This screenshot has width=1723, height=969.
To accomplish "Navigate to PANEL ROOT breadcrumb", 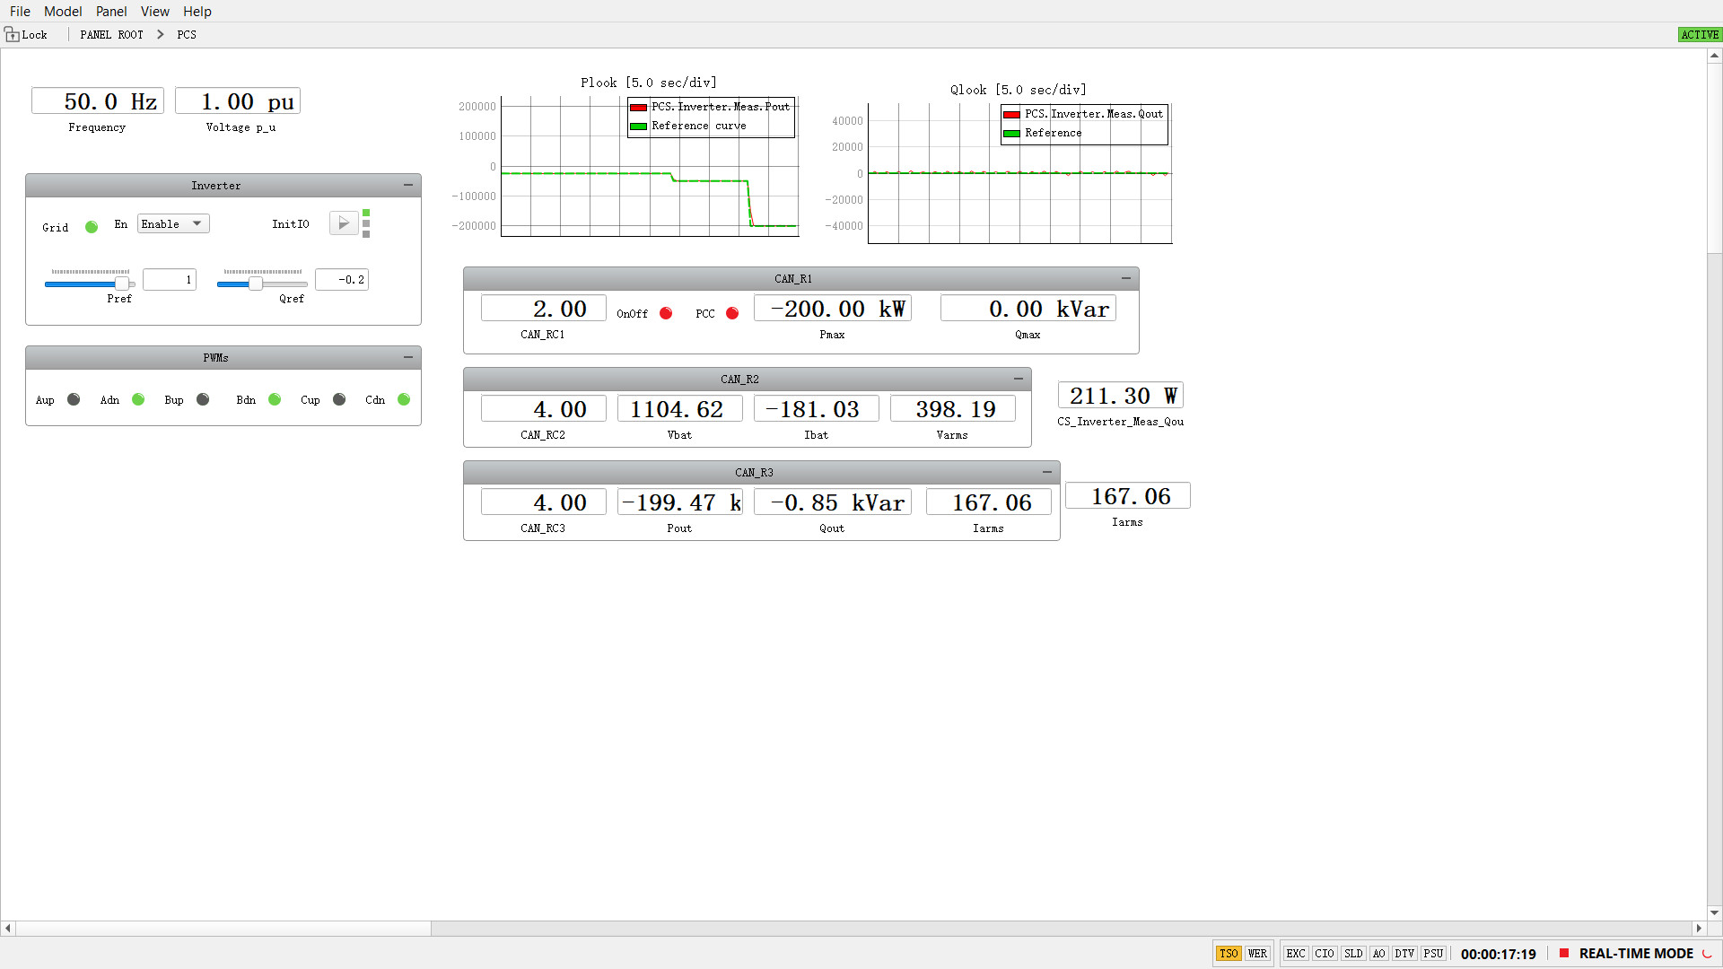I will pos(111,34).
